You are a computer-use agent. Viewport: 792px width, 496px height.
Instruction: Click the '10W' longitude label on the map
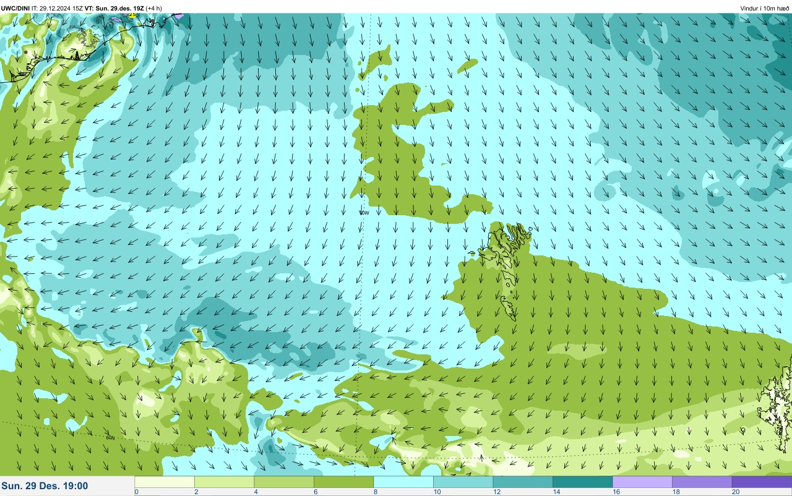point(364,213)
